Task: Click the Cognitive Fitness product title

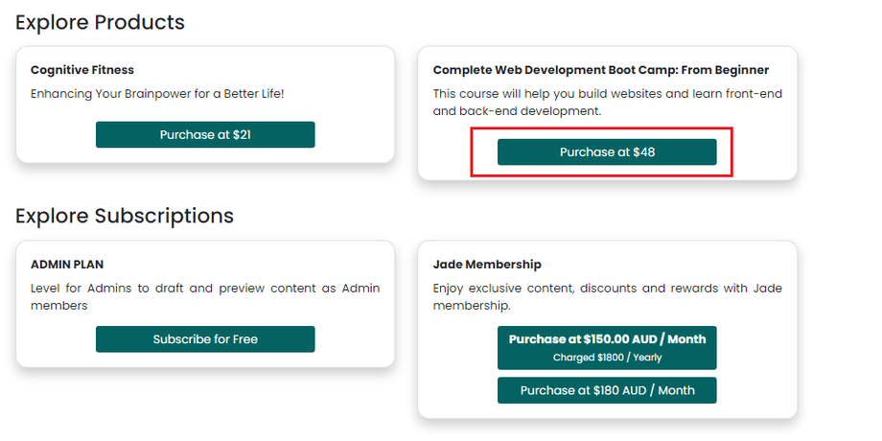Action: 82,70
